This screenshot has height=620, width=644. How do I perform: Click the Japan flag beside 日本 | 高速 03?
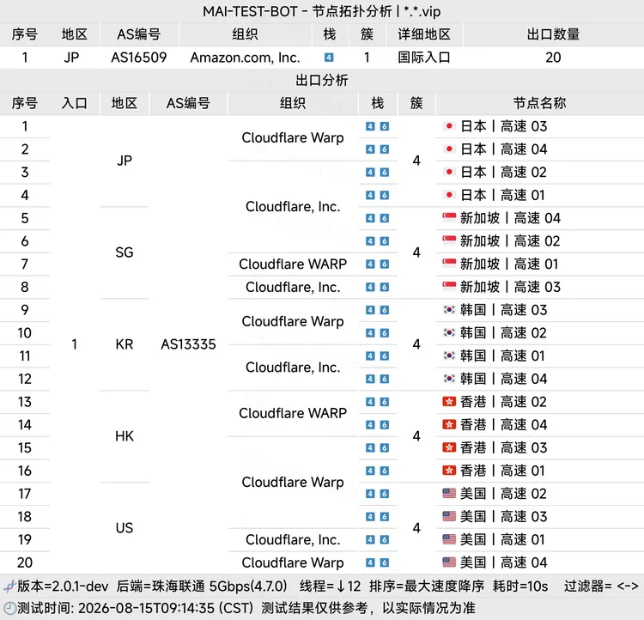(449, 126)
